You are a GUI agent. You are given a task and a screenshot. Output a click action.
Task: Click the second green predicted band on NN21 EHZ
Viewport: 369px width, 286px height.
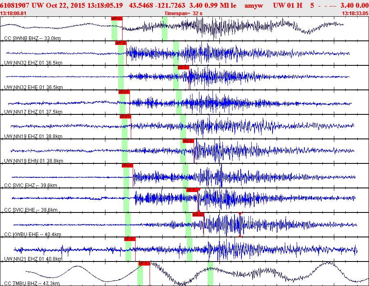coord(190,249)
